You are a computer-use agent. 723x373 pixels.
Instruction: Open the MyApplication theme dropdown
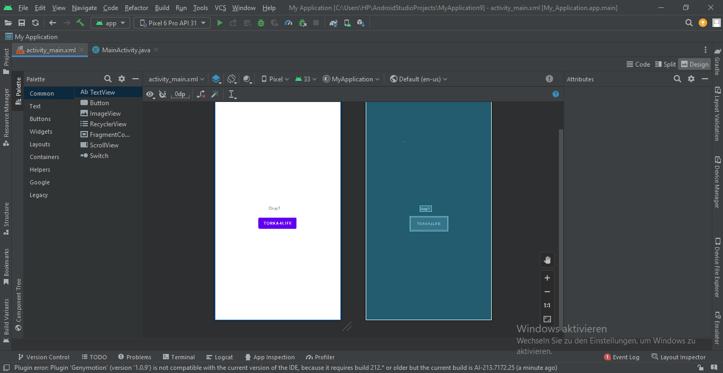(351, 79)
